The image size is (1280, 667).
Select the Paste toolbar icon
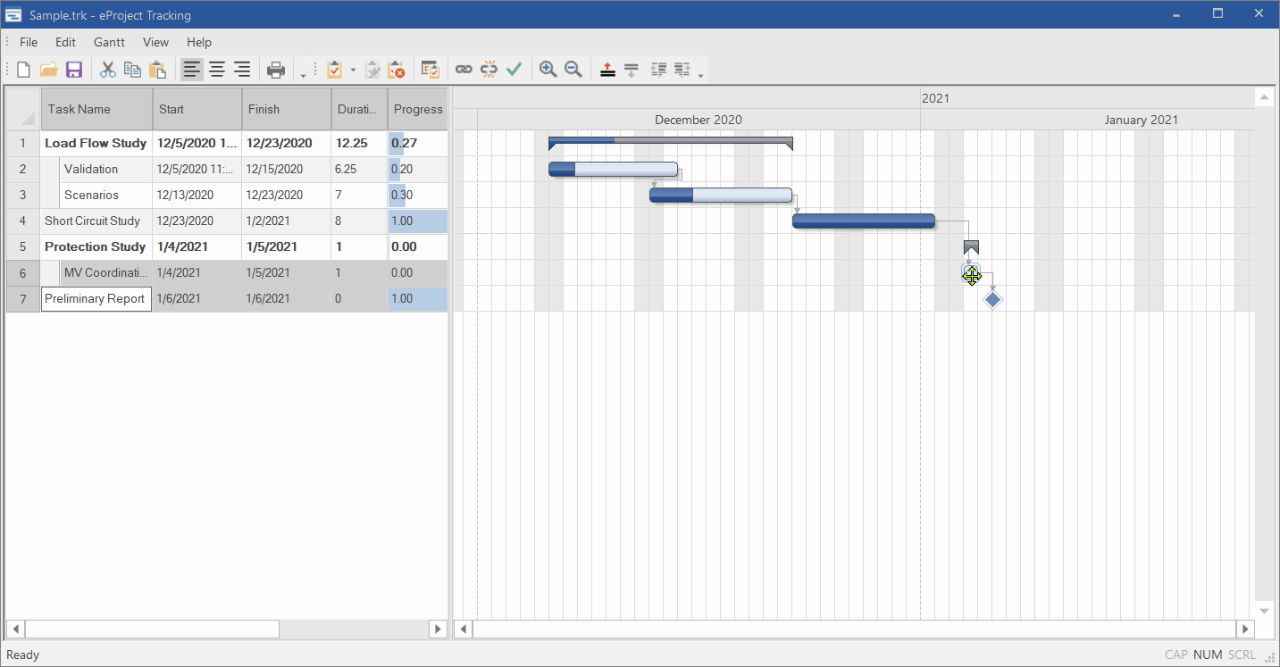[x=158, y=69]
